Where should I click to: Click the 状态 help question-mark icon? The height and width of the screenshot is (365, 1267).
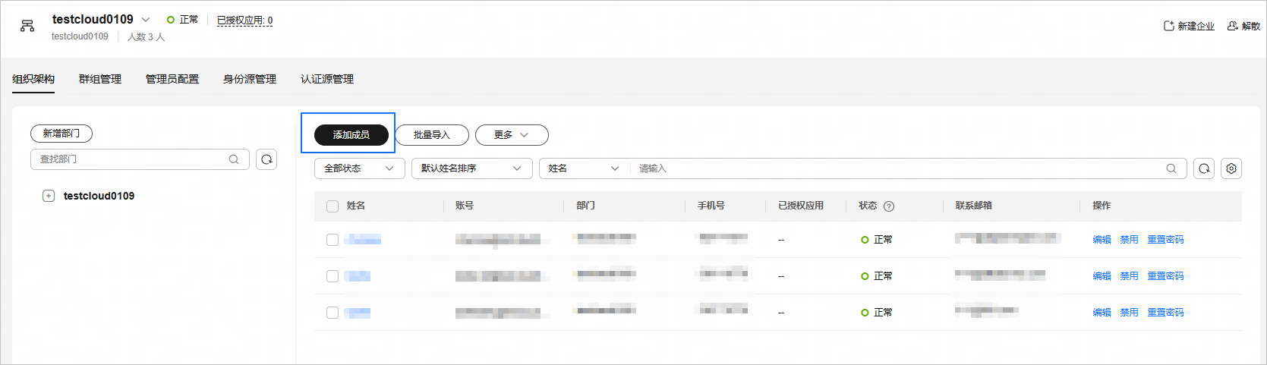point(889,206)
